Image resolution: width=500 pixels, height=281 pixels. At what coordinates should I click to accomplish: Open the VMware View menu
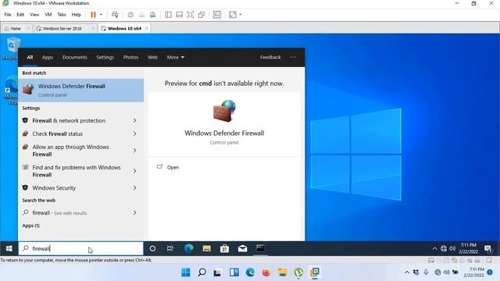coord(34,15)
